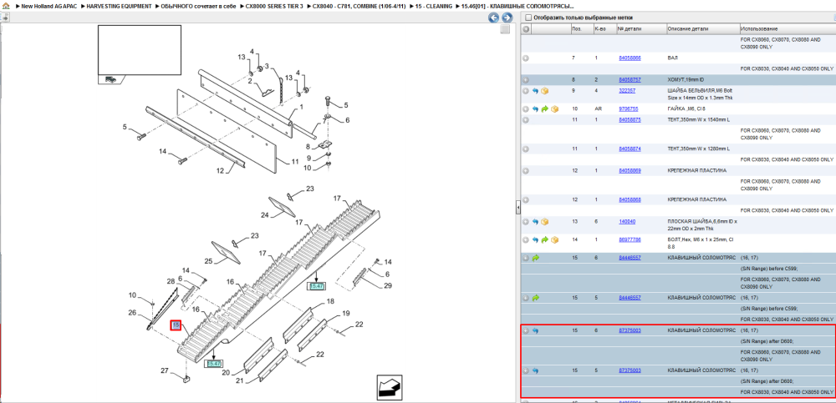This screenshot has width=836, height=403.
Task: Expand the row for part 84058866 ВАЛ
Action: (x=526, y=58)
